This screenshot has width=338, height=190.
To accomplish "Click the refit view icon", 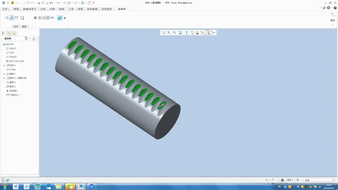I will coord(163,32).
